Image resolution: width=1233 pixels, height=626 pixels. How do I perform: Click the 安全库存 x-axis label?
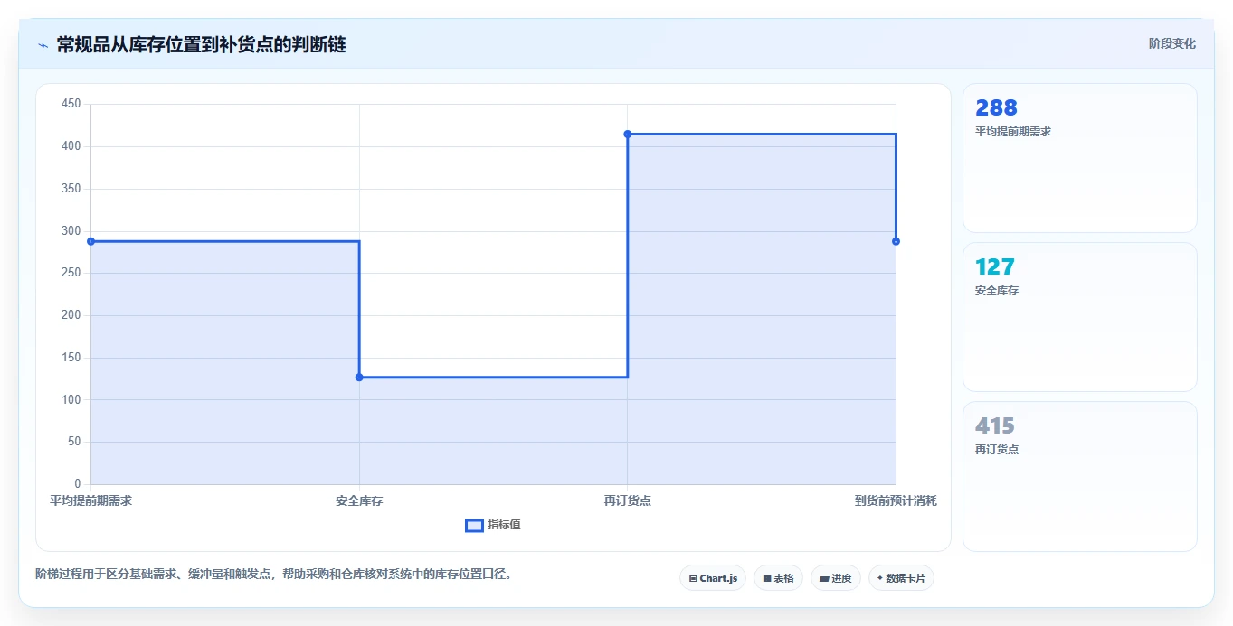359,500
